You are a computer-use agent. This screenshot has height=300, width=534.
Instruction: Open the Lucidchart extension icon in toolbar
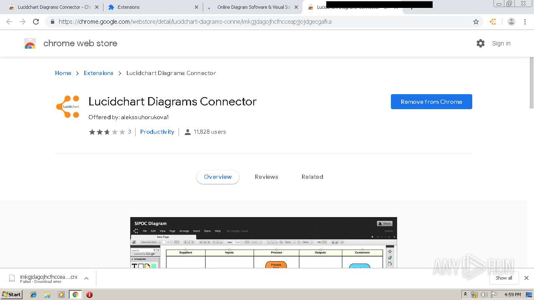tap(493, 22)
